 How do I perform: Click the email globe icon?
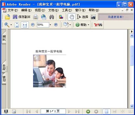44,17
